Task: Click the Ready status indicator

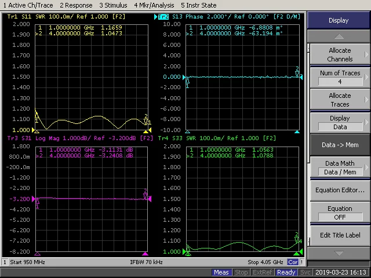Action: point(286,272)
